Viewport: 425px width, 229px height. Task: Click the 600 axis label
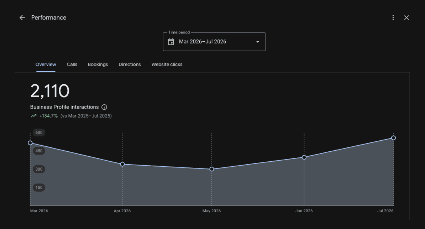pos(39,132)
